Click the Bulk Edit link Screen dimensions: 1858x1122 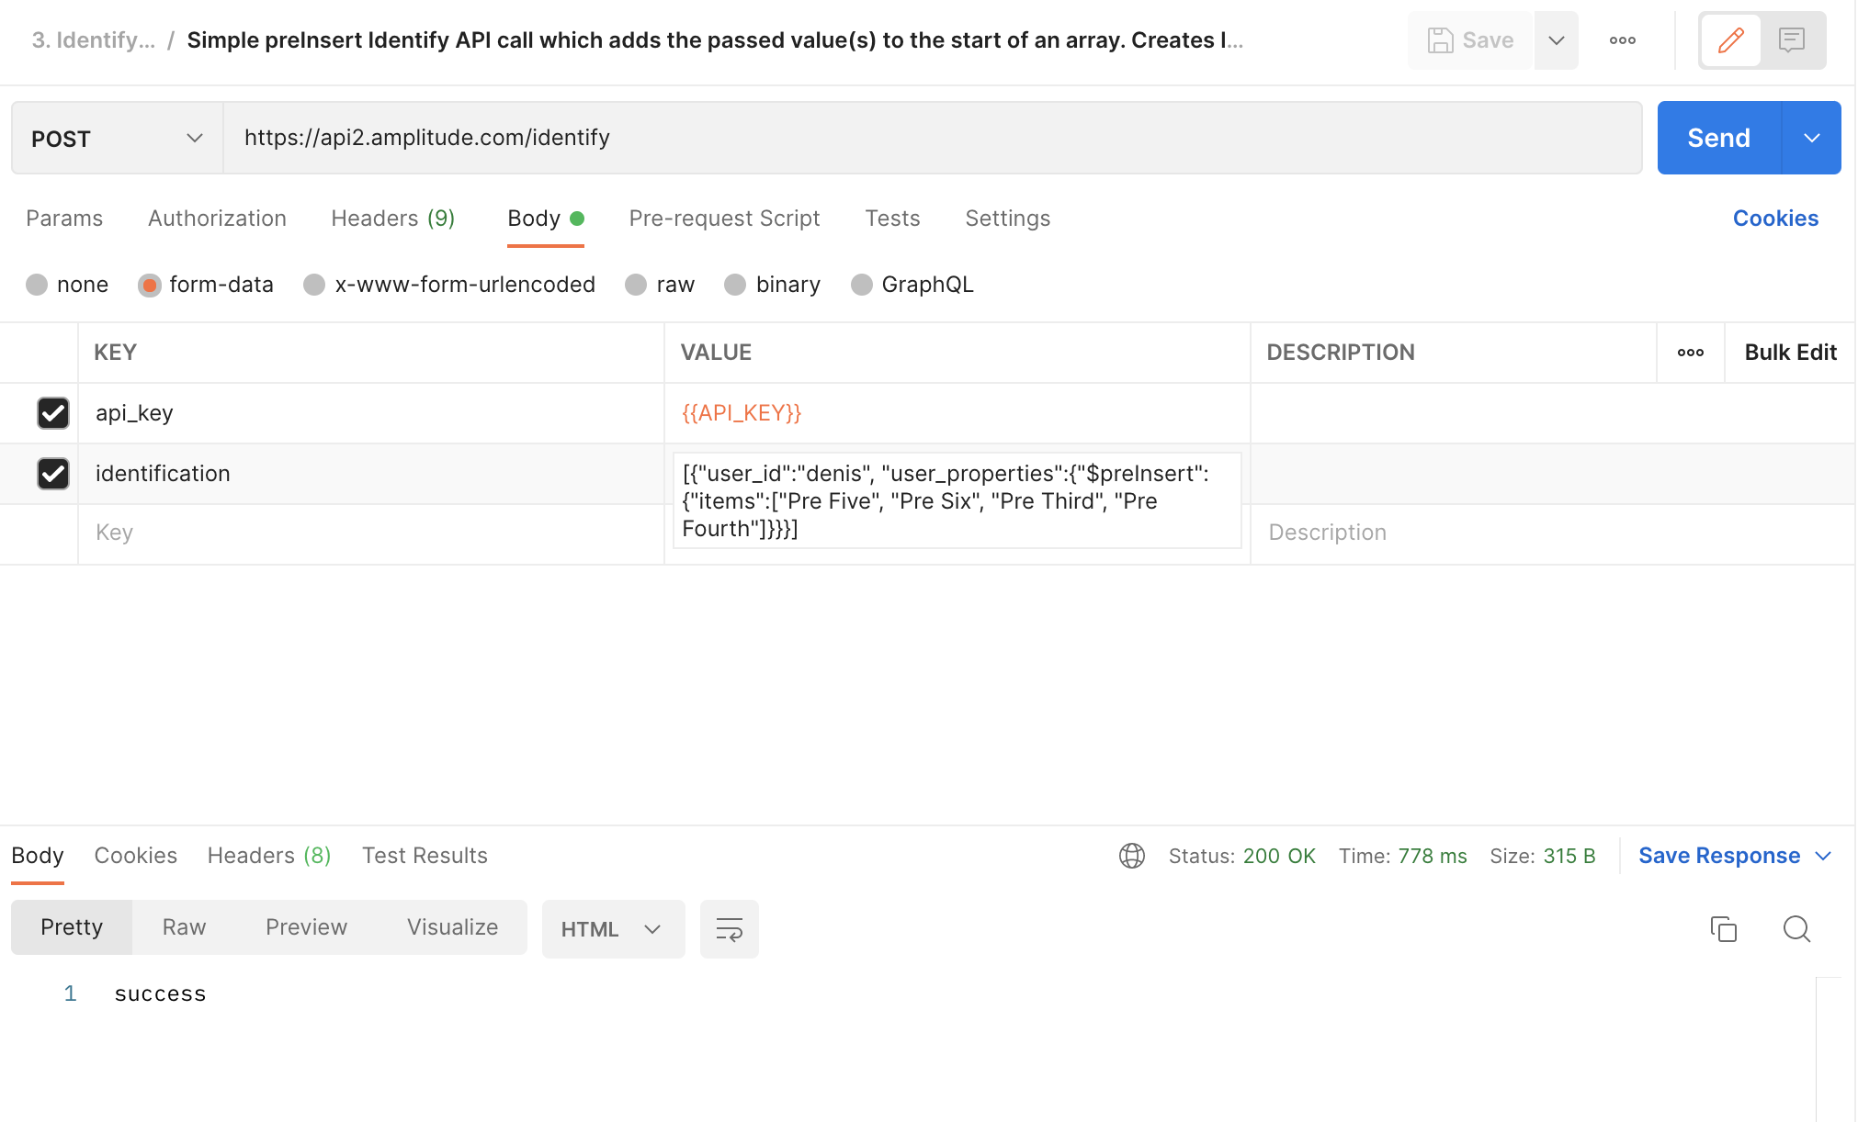pyautogui.click(x=1789, y=353)
